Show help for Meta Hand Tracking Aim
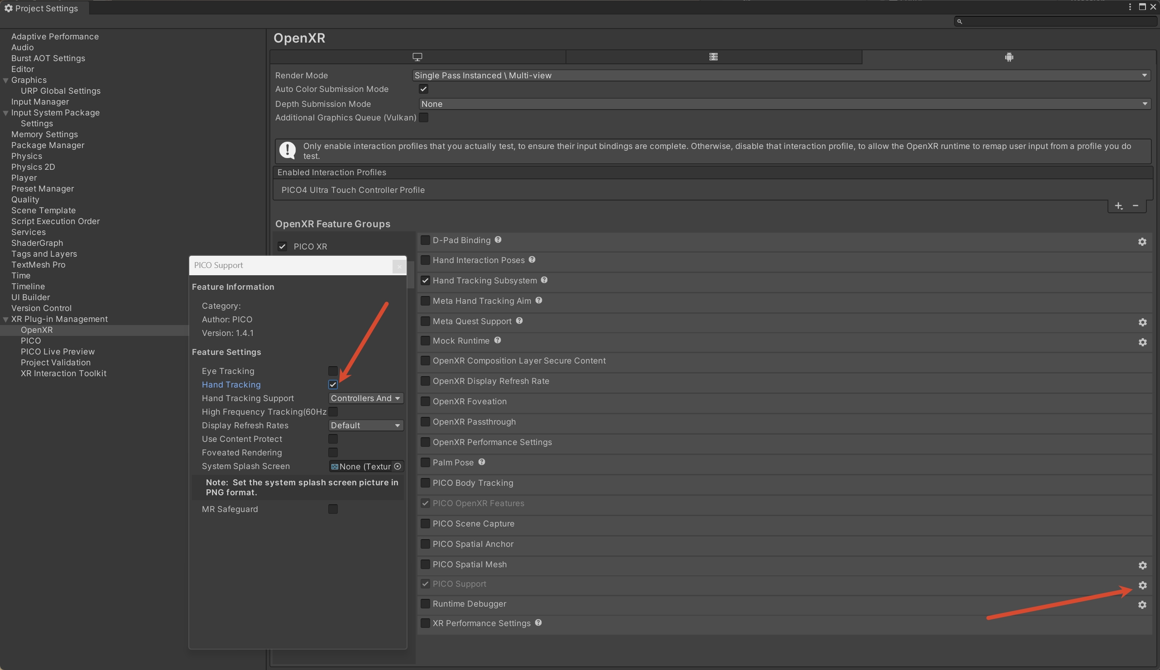Image resolution: width=1160 pixels, height=670 pixels. pos(539,300)
